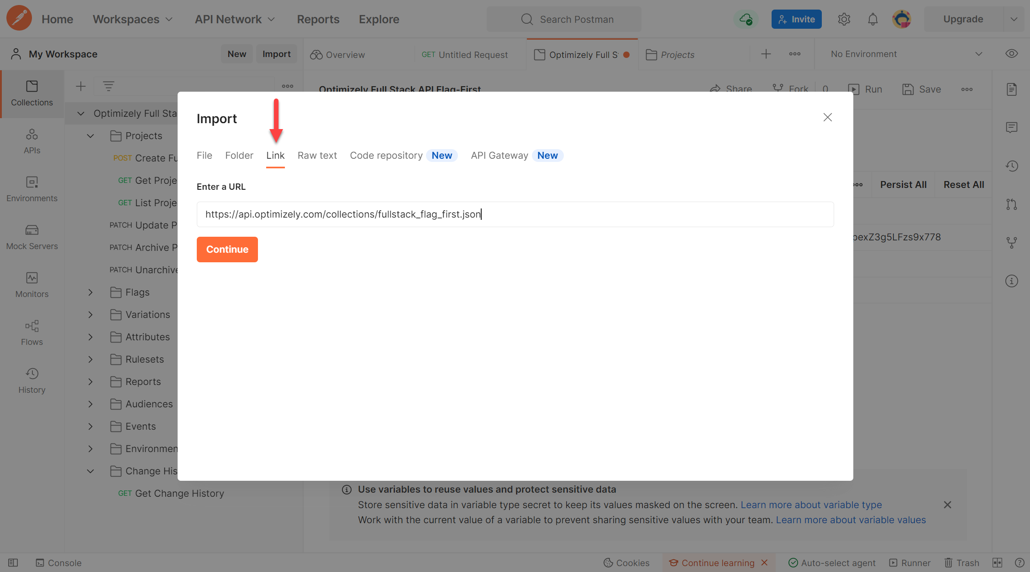Image resolution: width=1030 pixels, height=572 pixels.
Task: Open the Upgrade dropdown arrow
Action: coord(1014,19)
